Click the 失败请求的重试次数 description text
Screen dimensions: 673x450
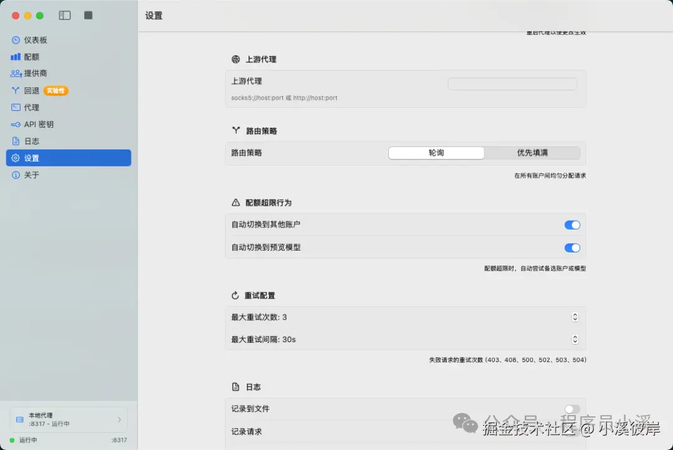[508, 360]
